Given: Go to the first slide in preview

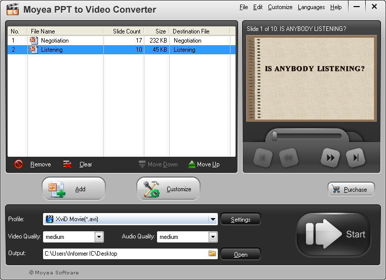Looking at the screenshot, I should coord(263,157).
